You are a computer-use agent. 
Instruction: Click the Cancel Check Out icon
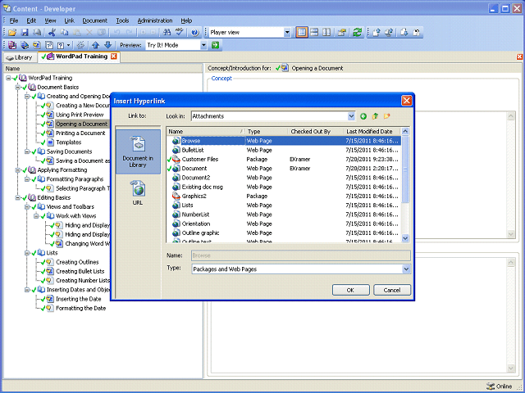(x=417, y=33)
